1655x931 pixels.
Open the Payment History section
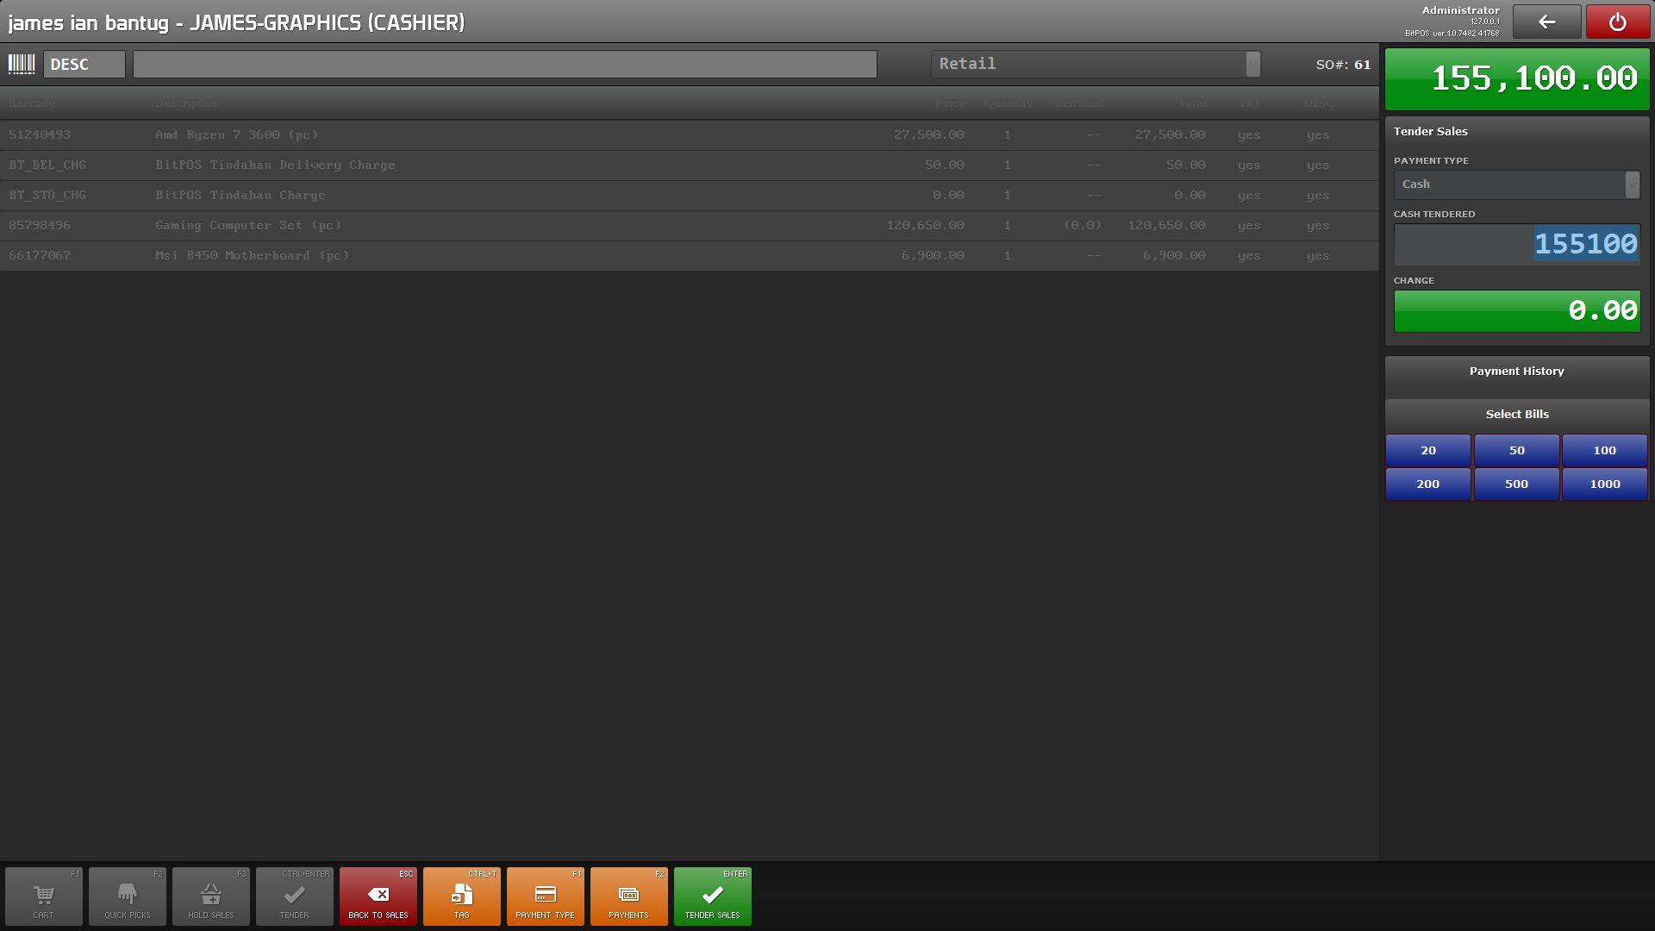[1516, 372]
